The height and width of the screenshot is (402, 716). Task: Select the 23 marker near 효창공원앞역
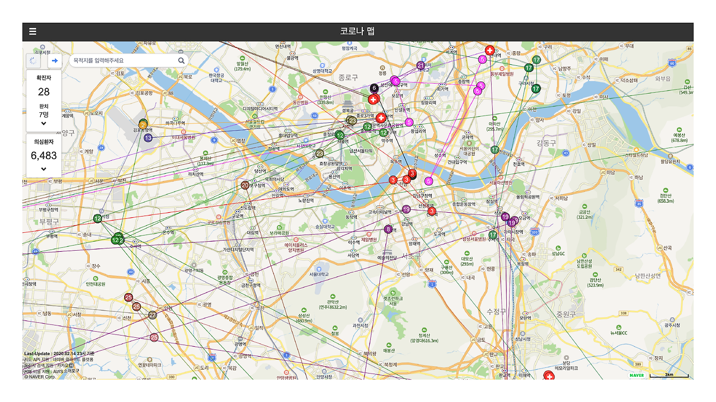tap(319, 154)
